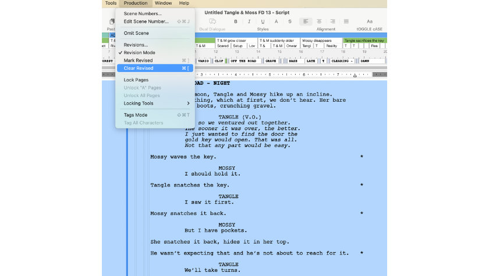Click the Bold formatting icon

236,21
